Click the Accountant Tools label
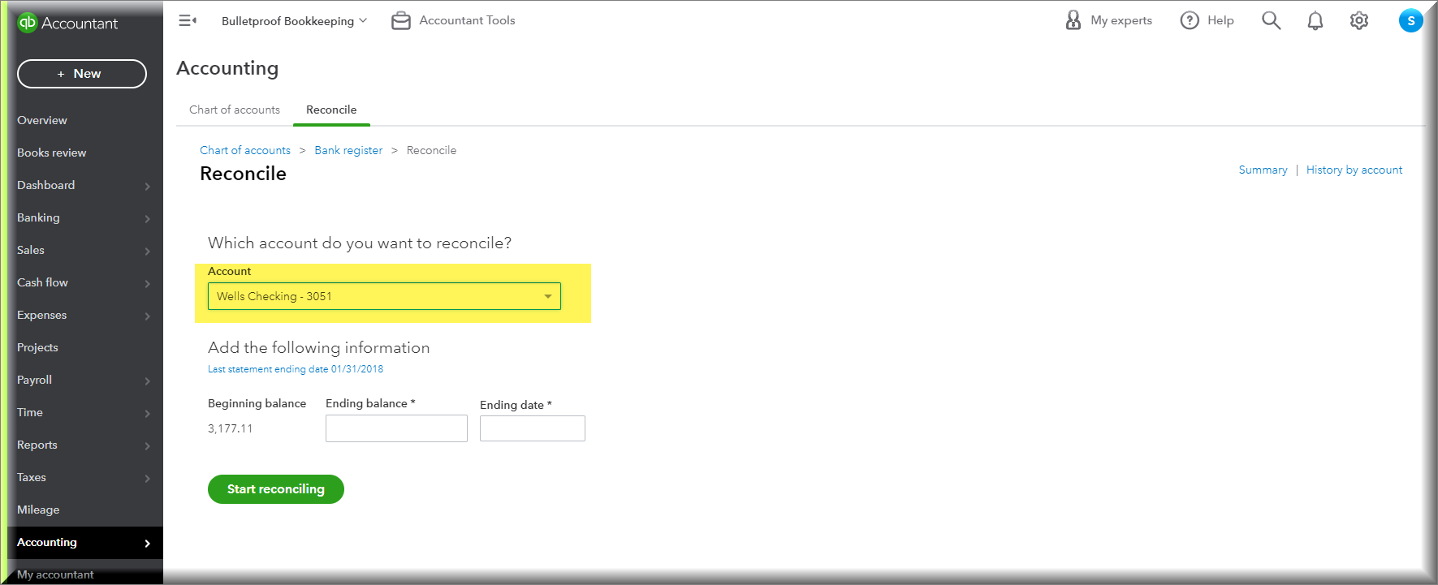 467,20
